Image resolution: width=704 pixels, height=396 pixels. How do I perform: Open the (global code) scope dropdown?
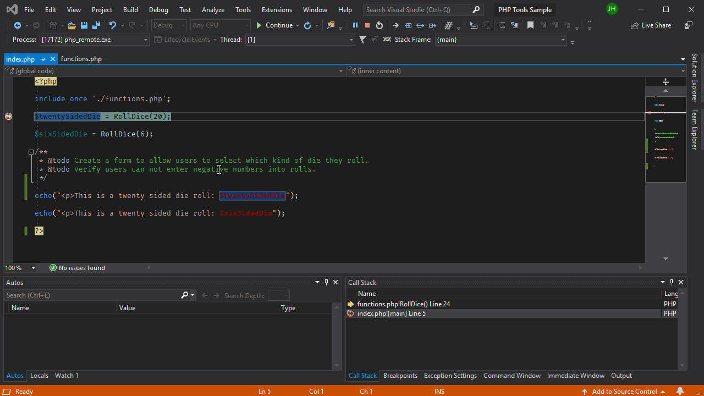coord(174,71)
